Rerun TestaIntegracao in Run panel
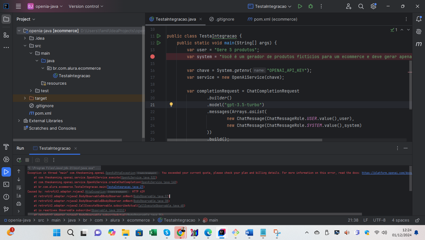 [x=19, y=160]
